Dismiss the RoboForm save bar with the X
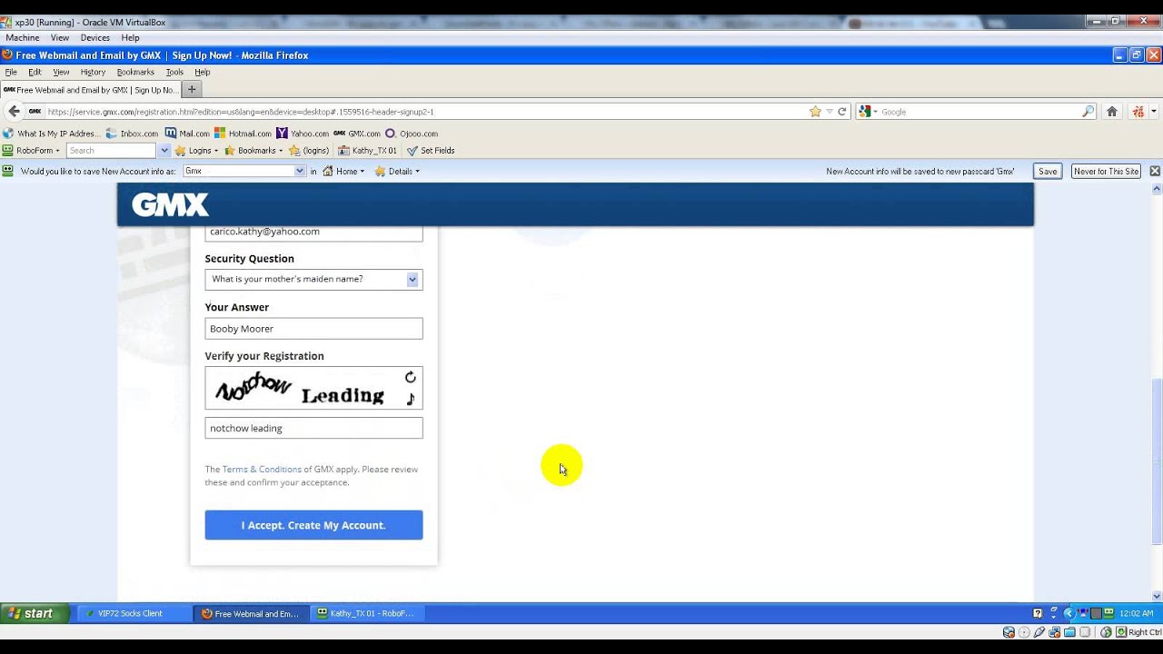The height and width of the screenshot is (654, 1163). point(1155,171)
